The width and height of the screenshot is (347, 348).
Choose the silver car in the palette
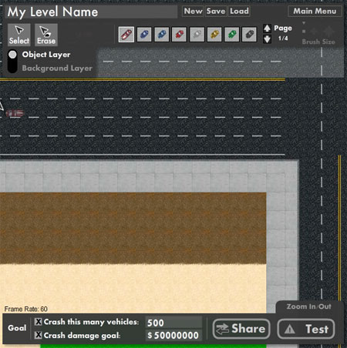[x=197, y=34]
